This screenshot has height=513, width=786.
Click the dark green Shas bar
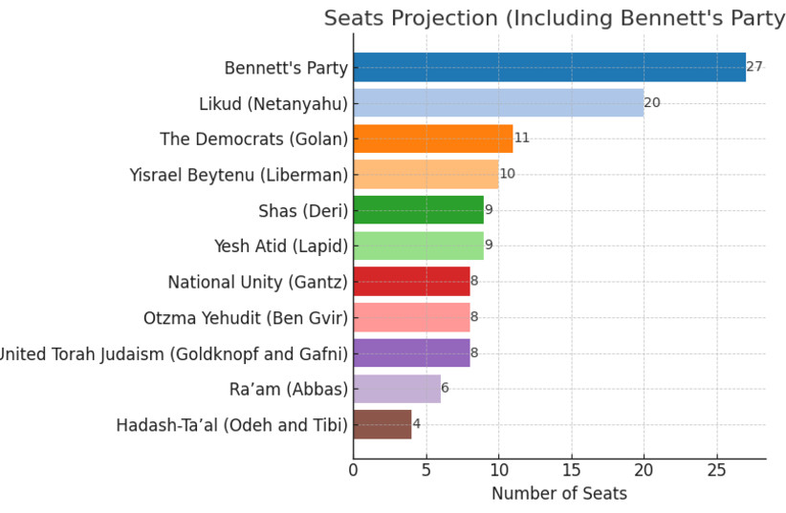419,210
